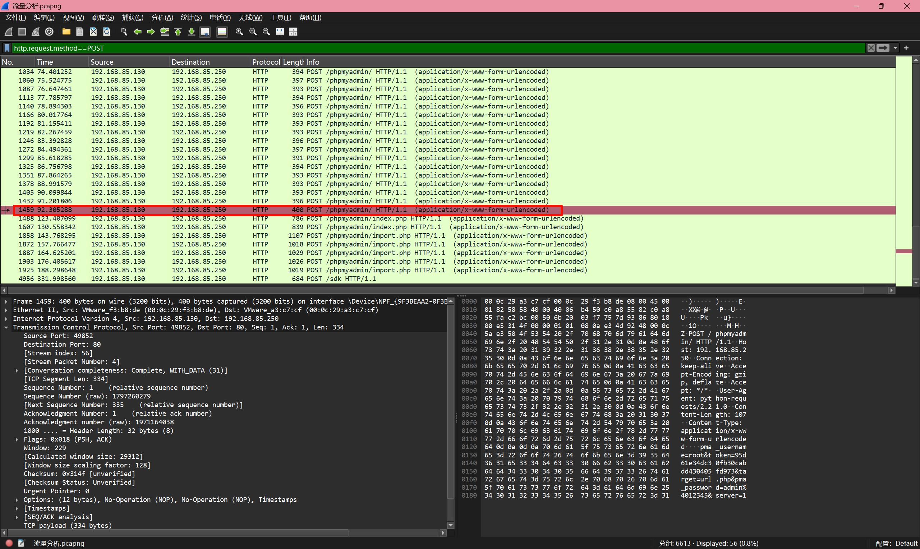Sort by the Time column header
The width and height of the screenshot is (920, 549).
[x=62, y=62]
